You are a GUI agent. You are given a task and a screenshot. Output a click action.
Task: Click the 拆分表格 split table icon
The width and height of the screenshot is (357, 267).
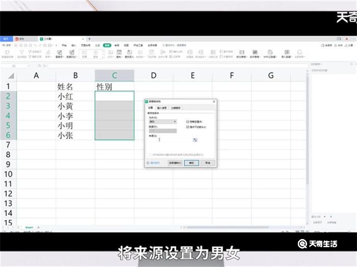pos(241,53)
